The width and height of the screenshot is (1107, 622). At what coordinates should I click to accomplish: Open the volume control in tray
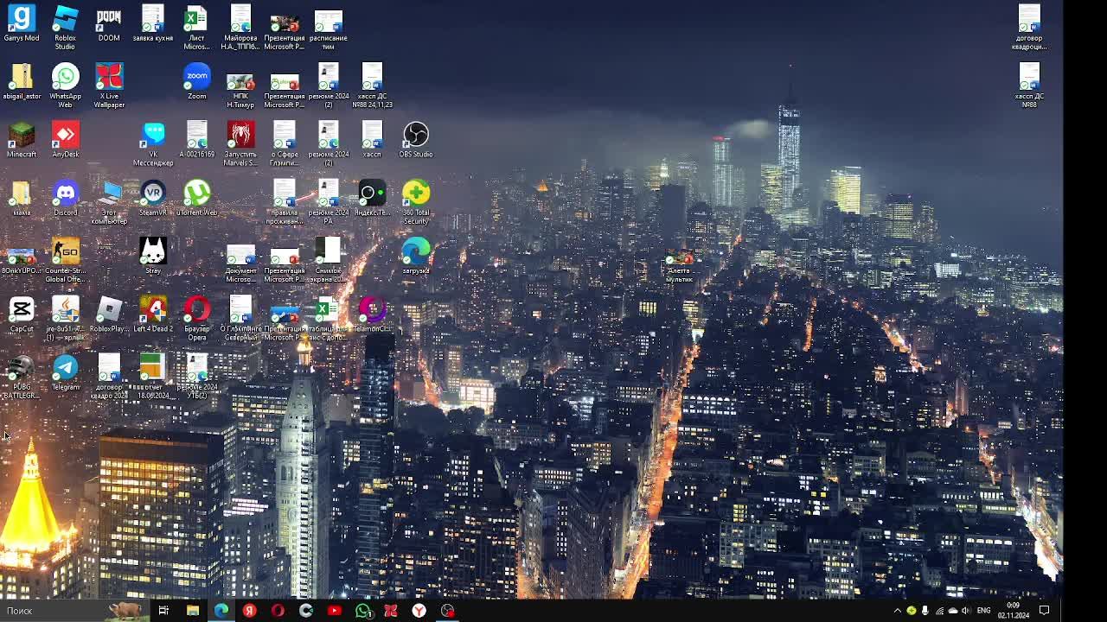click(966, 611)
